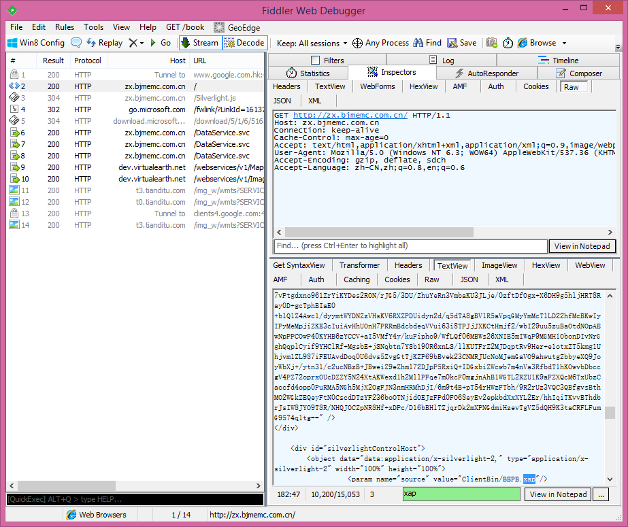Viewport: 628px width, 527px height.
Task: Click the request scrollbar right arrow
Action: [x=610, y=232]
